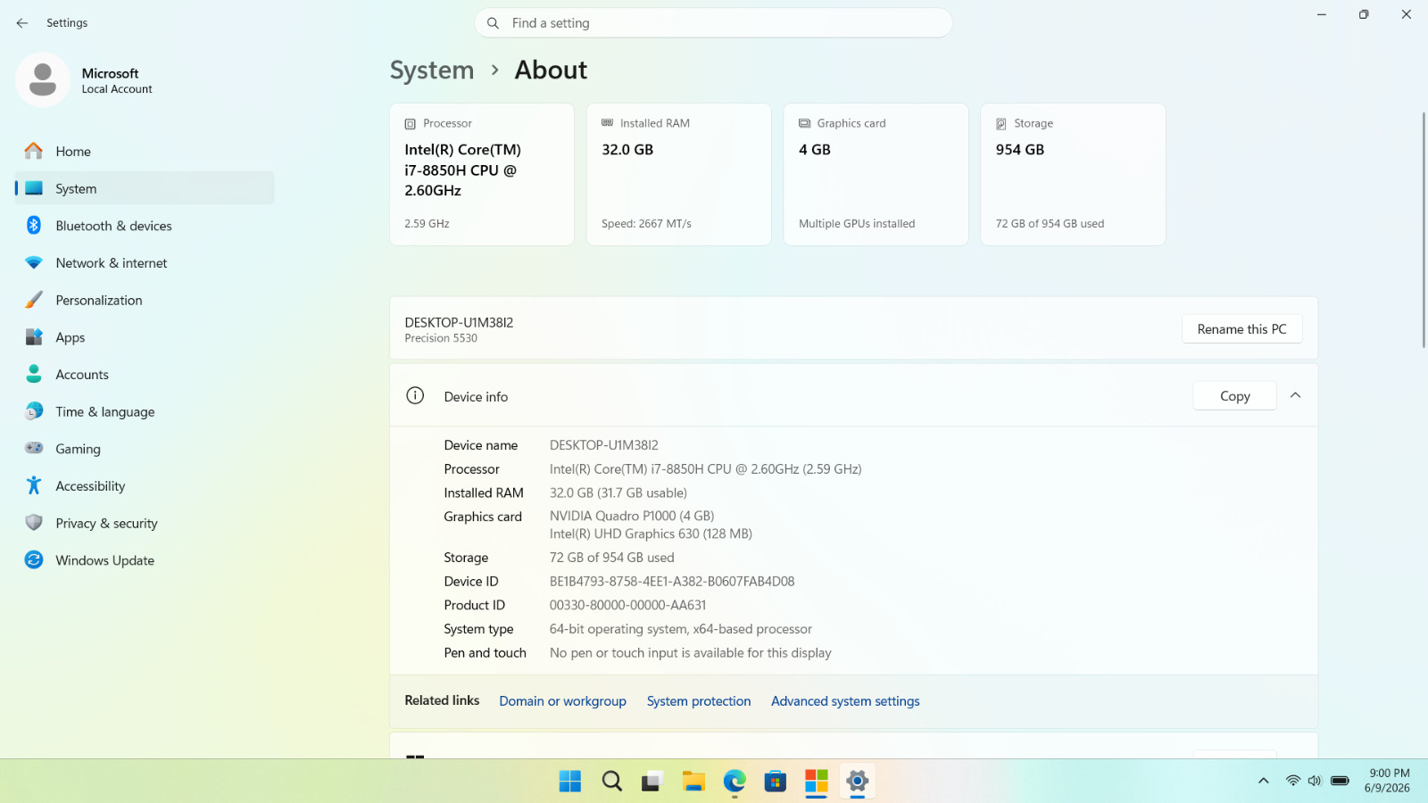Open Apps settings page
The image size is (1428, 803).
point(145,337)
